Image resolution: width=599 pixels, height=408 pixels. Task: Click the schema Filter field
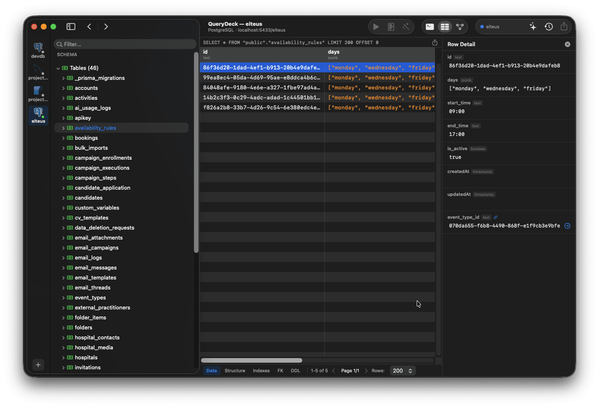tap(125, 44)
